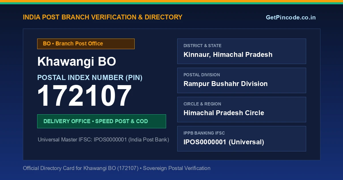Click the Official Directory Card footer text

pos(117,168)
